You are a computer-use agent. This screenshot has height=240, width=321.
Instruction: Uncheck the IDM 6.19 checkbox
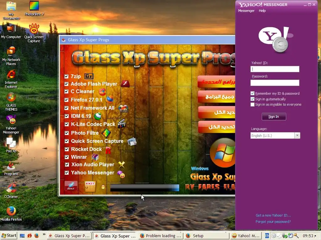(x=66, y=116)
